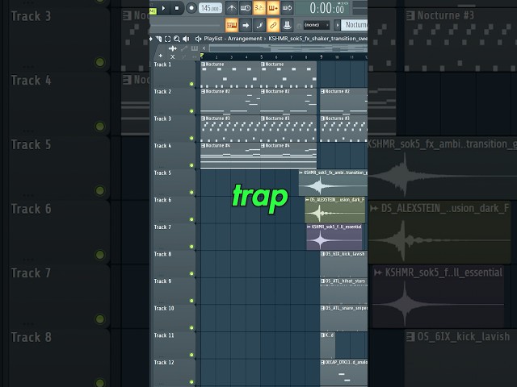Image resolution: width=517 pixels, height=387 pixels.
Task: Click the note grouping icon next to the arrow
Action: point(259,25)
